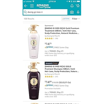View the white treatment bottle image

(x=34, y=41)
